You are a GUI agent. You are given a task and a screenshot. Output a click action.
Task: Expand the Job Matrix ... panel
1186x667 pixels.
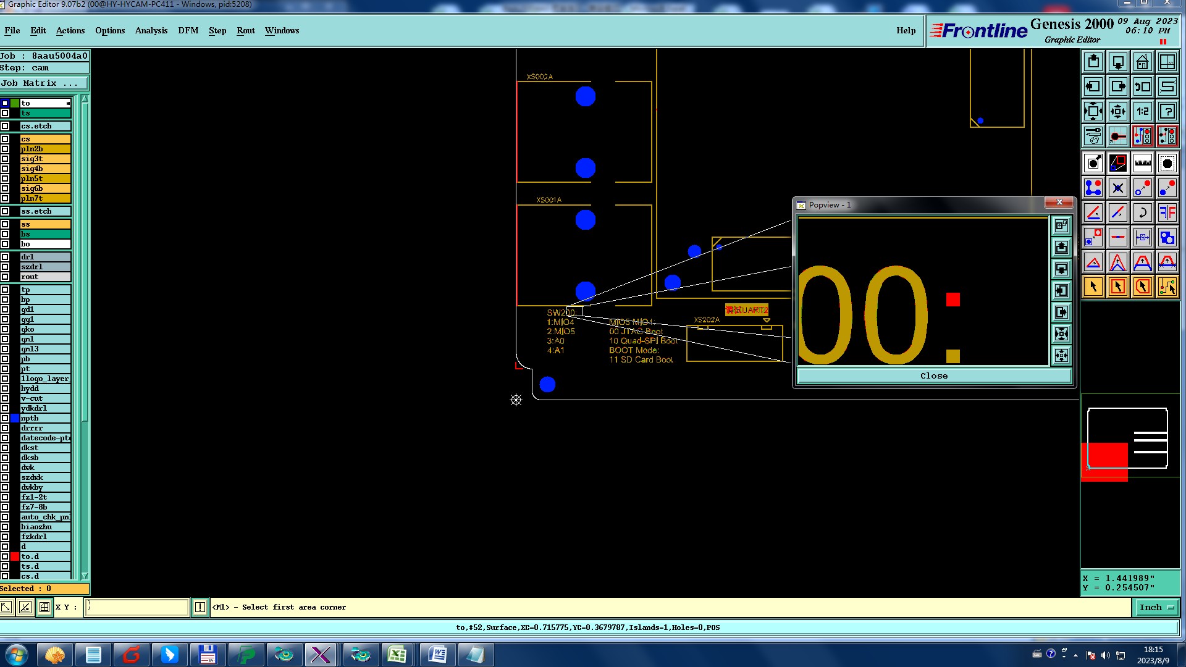click(x=44, y=83)
